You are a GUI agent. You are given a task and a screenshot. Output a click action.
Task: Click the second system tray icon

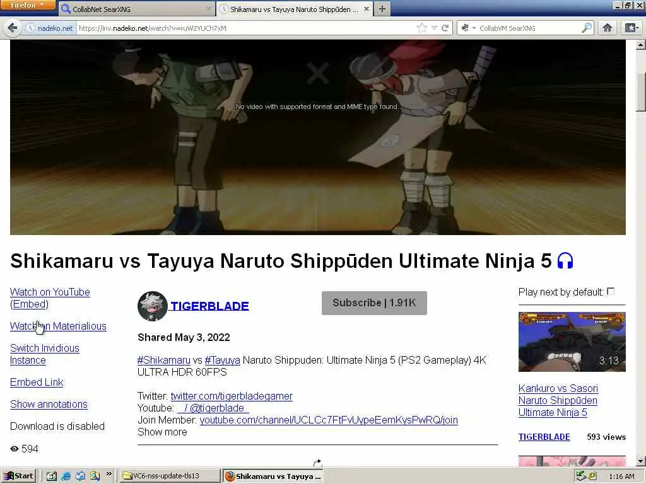click(592, 476)
